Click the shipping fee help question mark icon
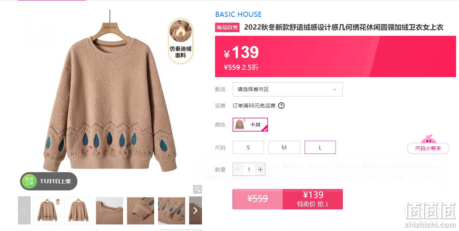Viewport: 459px width, 231px height. coord(281,106)
